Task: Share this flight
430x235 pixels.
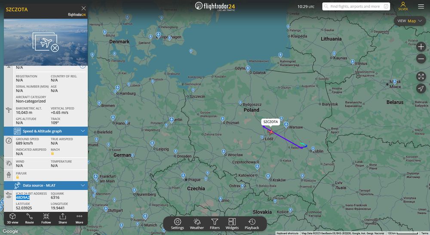Action: tap(62, 219)
